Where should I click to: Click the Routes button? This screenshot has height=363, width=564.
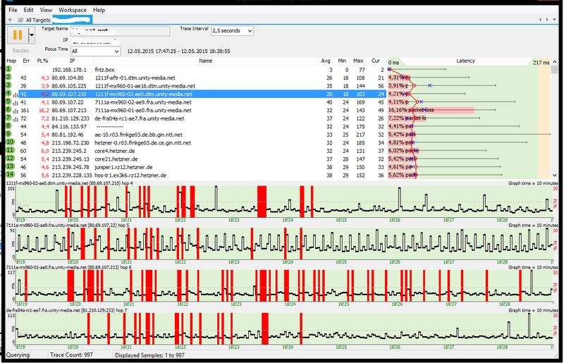[x=21, y=51]
